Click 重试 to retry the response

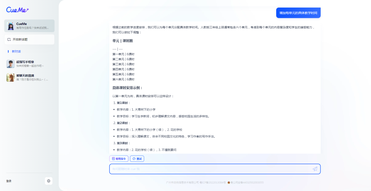tap(137, 159)
